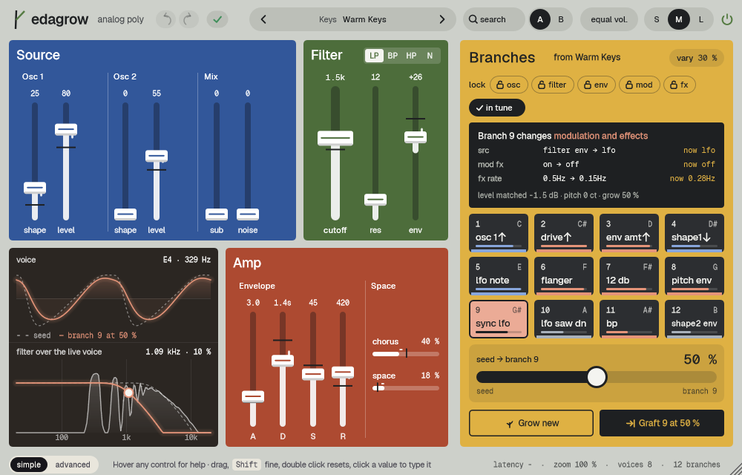Select branch 7 12 db

click(x=629, y=276)
